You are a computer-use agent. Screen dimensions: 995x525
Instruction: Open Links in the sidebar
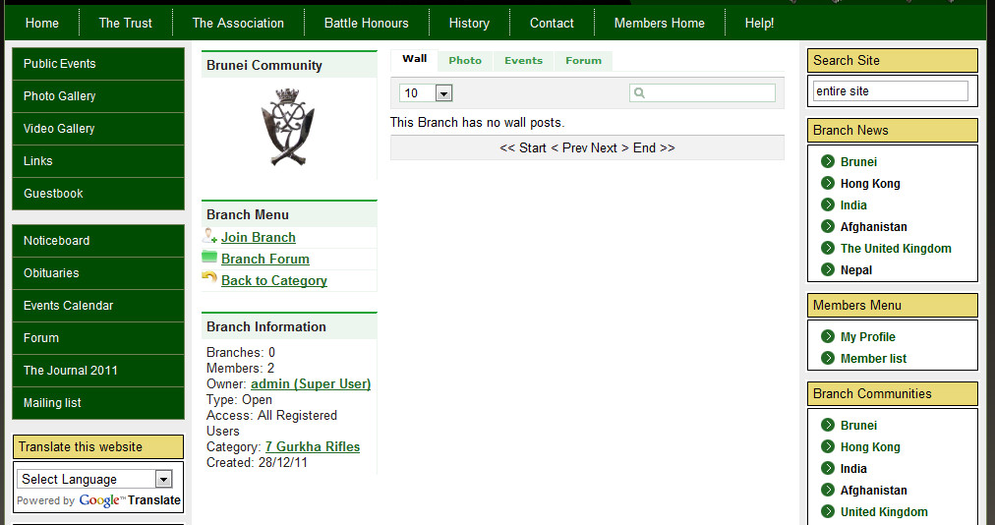(98, 160)
